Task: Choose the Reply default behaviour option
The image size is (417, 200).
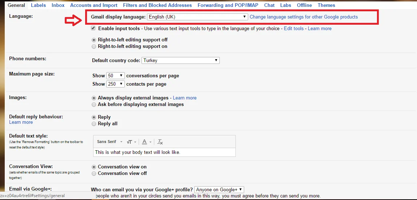Action: 94,117
